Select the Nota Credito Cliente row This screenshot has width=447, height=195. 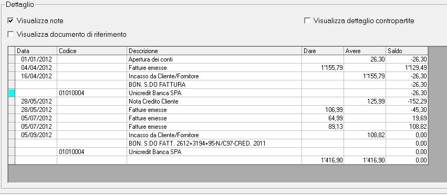218,101
